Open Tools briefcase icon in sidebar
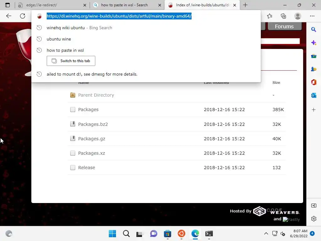Image resolution: width=321 pixels, height=241 pixels. click(313, 56)
